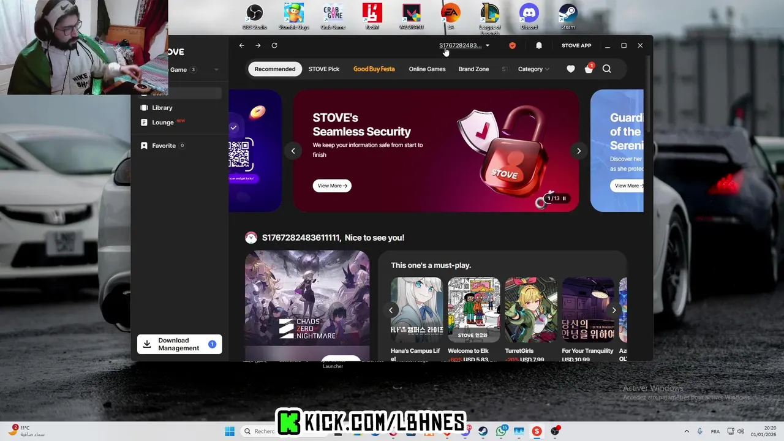Click the 'STOVE's Seamless Security' banner title
784x441 pixels.
pos(361,124)
